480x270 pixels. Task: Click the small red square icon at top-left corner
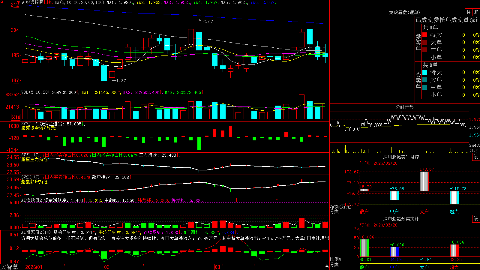point(1,2)
